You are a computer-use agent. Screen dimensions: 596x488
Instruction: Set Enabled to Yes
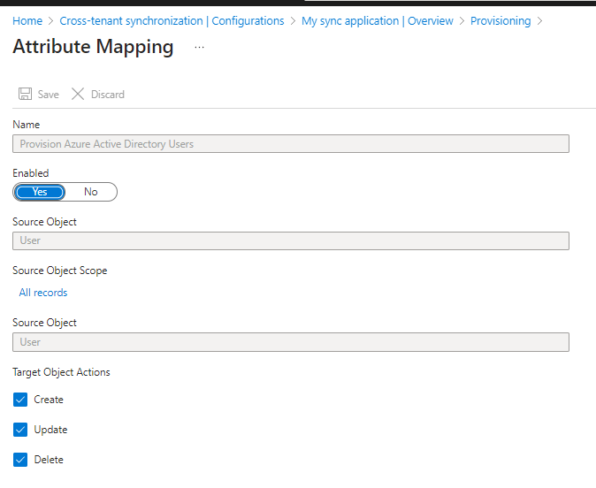pyautogui.click(x=40, y=192)
